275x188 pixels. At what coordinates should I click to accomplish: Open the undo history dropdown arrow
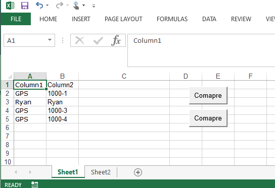tap(48, 6)
